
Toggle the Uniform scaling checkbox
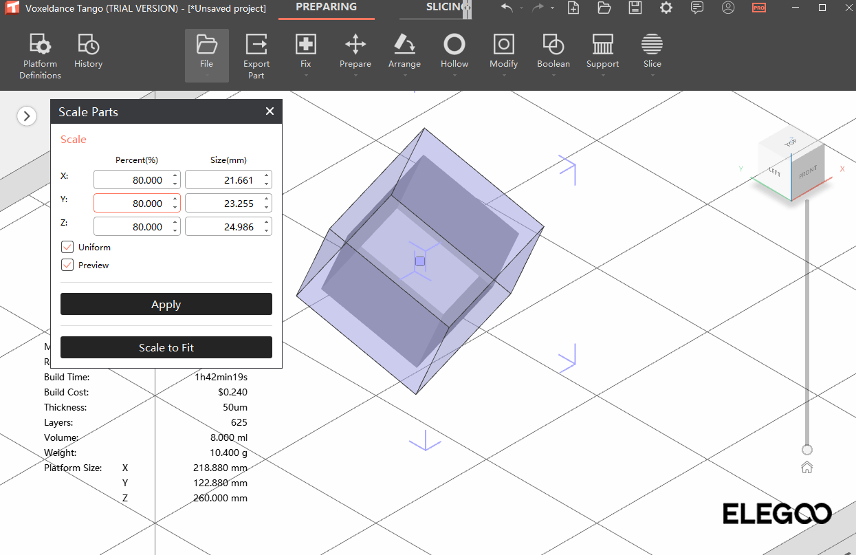pyautogui.click(x=67, y=247)
